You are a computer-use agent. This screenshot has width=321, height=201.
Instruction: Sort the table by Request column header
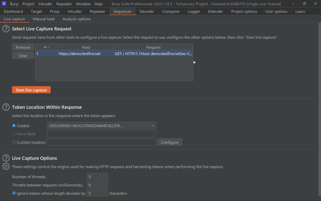153,47
